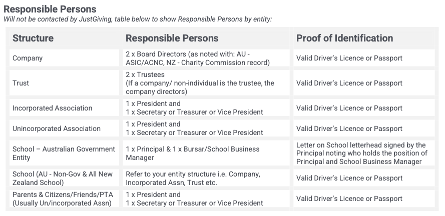Click the 2 x Trustees cell
This screenshot has width=445, height=216.
(x=206, y=83)
